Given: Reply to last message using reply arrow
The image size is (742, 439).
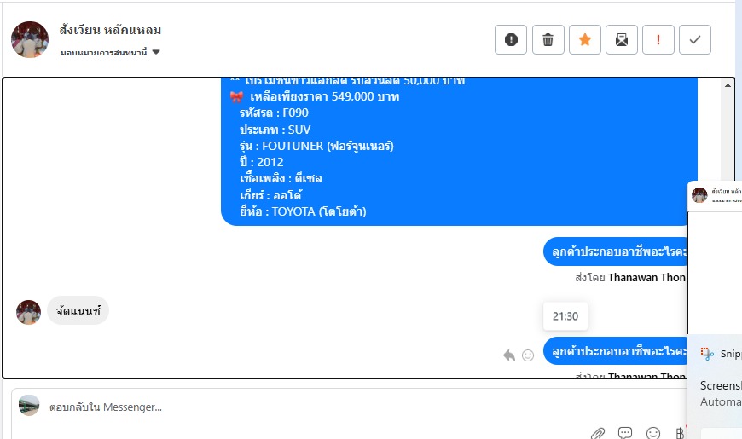Looking at the screenshot, I should [x=509, y=355].
